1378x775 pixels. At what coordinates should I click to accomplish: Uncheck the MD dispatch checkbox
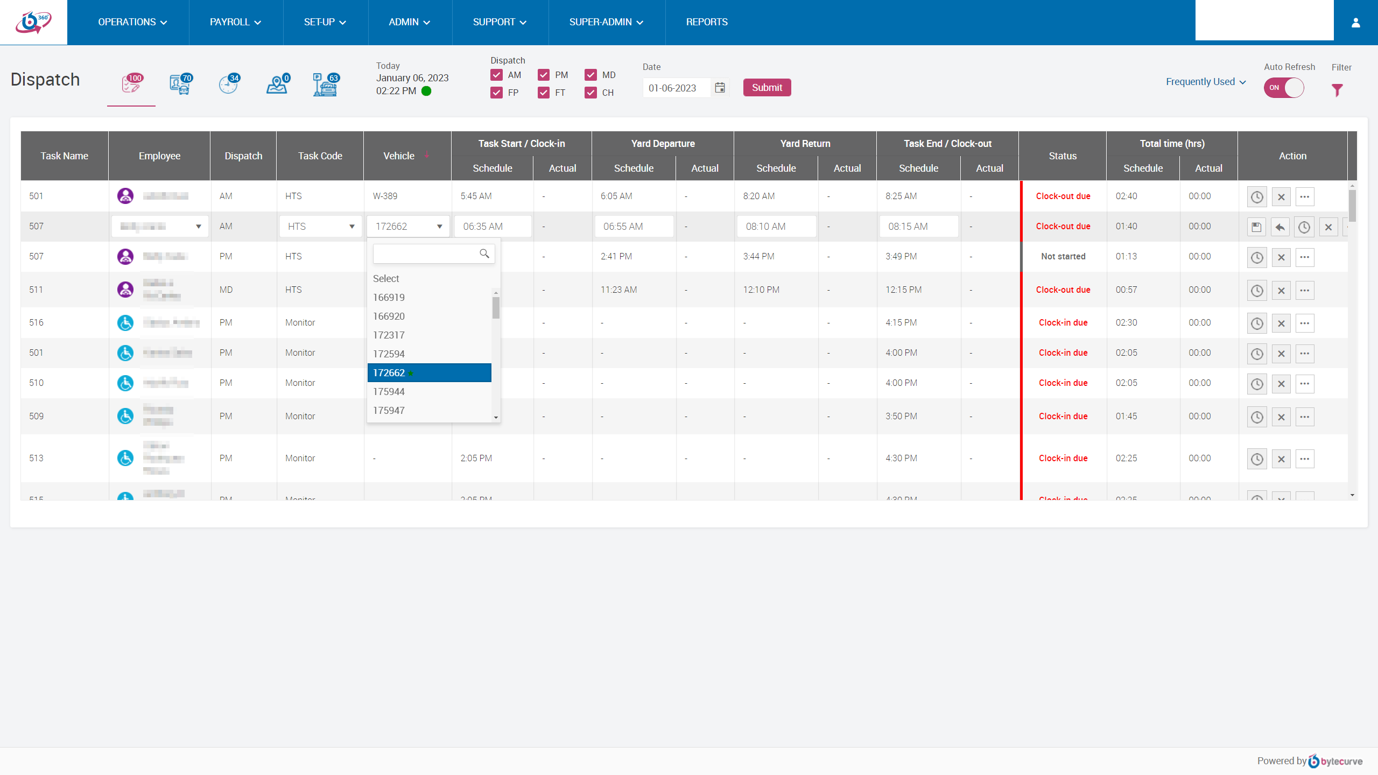[591, 75]
